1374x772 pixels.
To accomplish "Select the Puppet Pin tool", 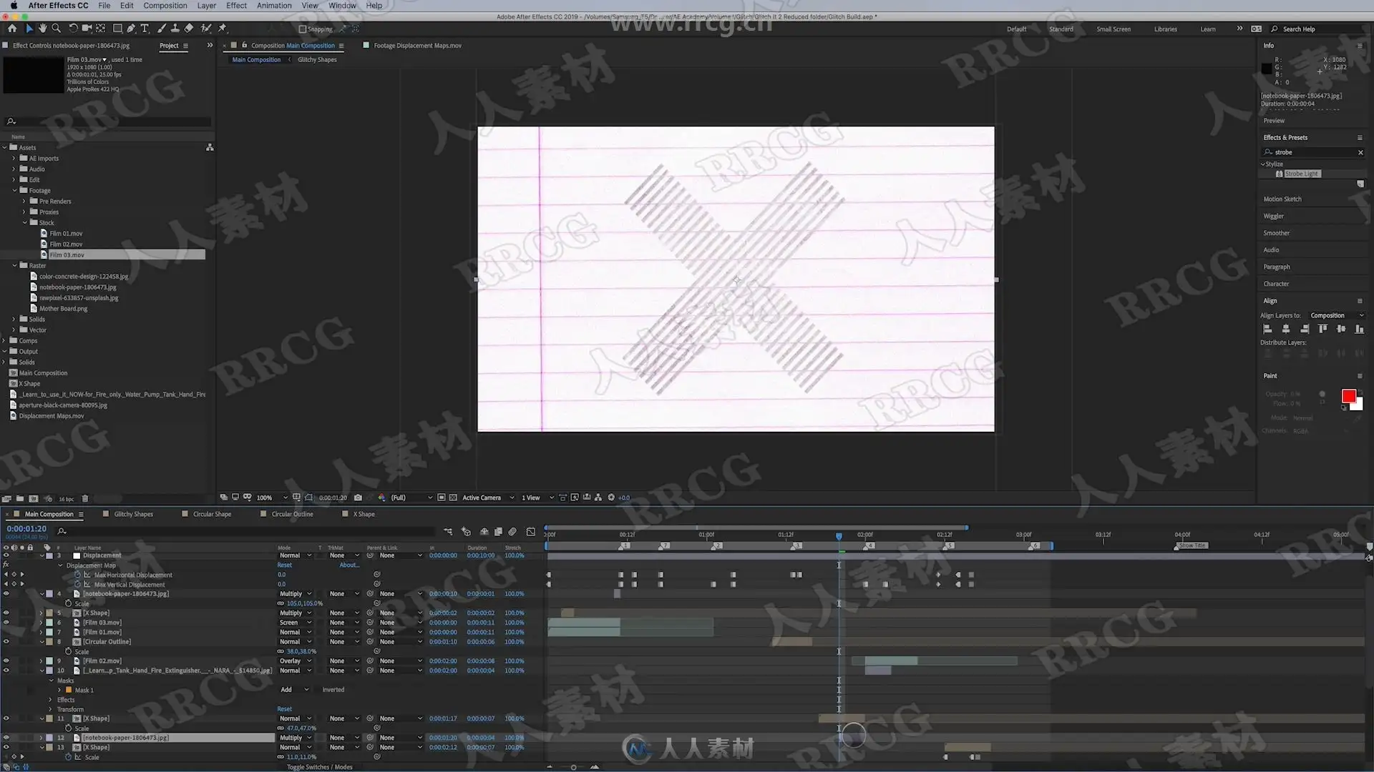I will 223,29.
